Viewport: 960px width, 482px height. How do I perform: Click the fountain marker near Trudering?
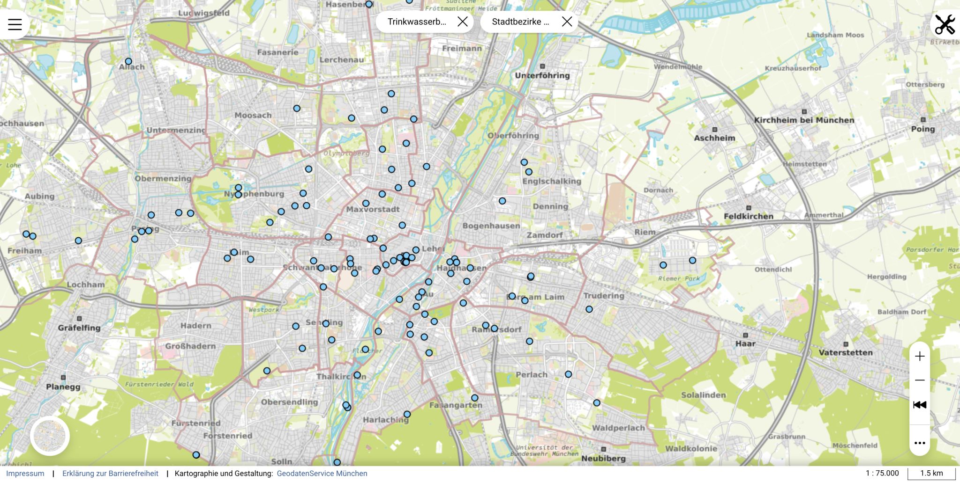click(589, 309)
